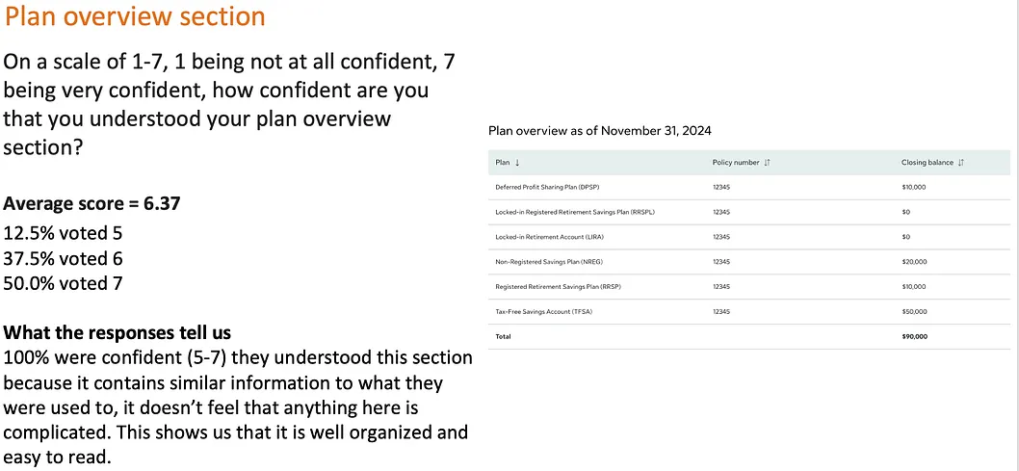Select the Tax-Free Savings Account (TFSA) plan
The image size is (1019, 471).
click(541, 312)
